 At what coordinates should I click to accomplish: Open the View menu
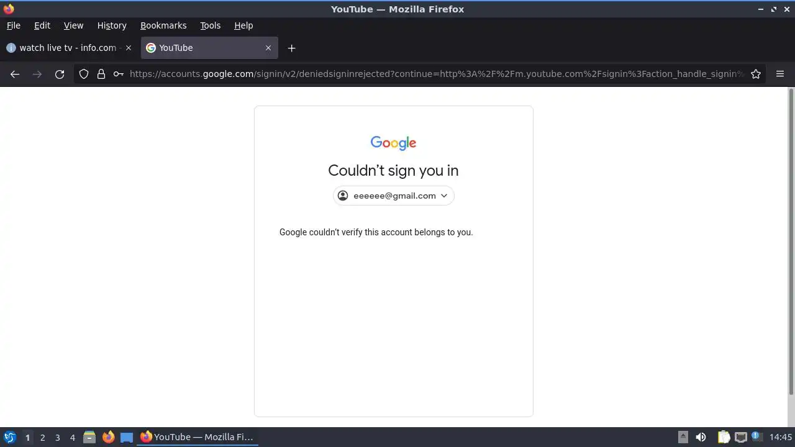click(73, 25)
